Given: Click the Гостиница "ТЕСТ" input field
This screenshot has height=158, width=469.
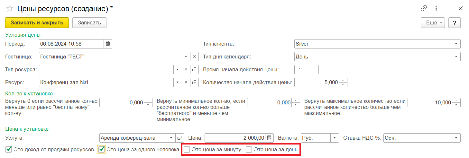Looking at the screenshot, I should point(110,57).
